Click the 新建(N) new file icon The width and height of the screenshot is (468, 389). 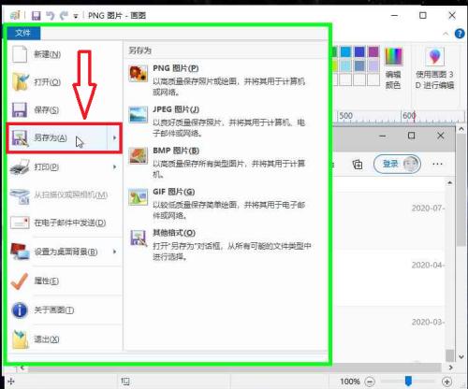pyautogui.click(x=20, y=54)
